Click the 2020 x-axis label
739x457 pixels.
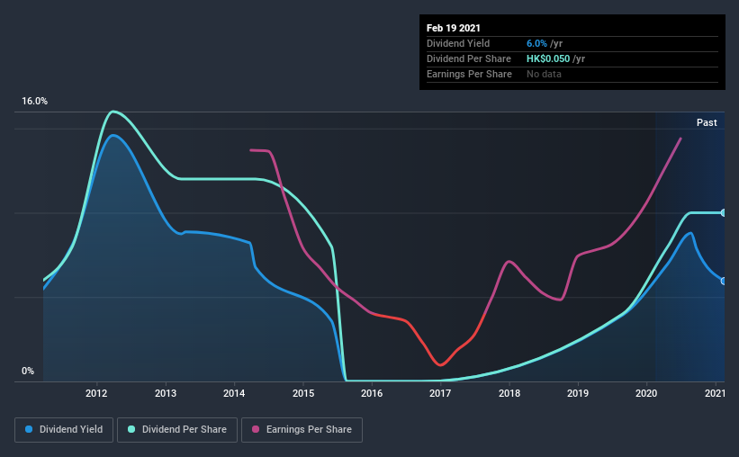pyautogui.click(x=646, y=393)
